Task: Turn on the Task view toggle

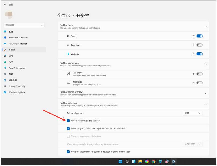Action: coord(199,45)
